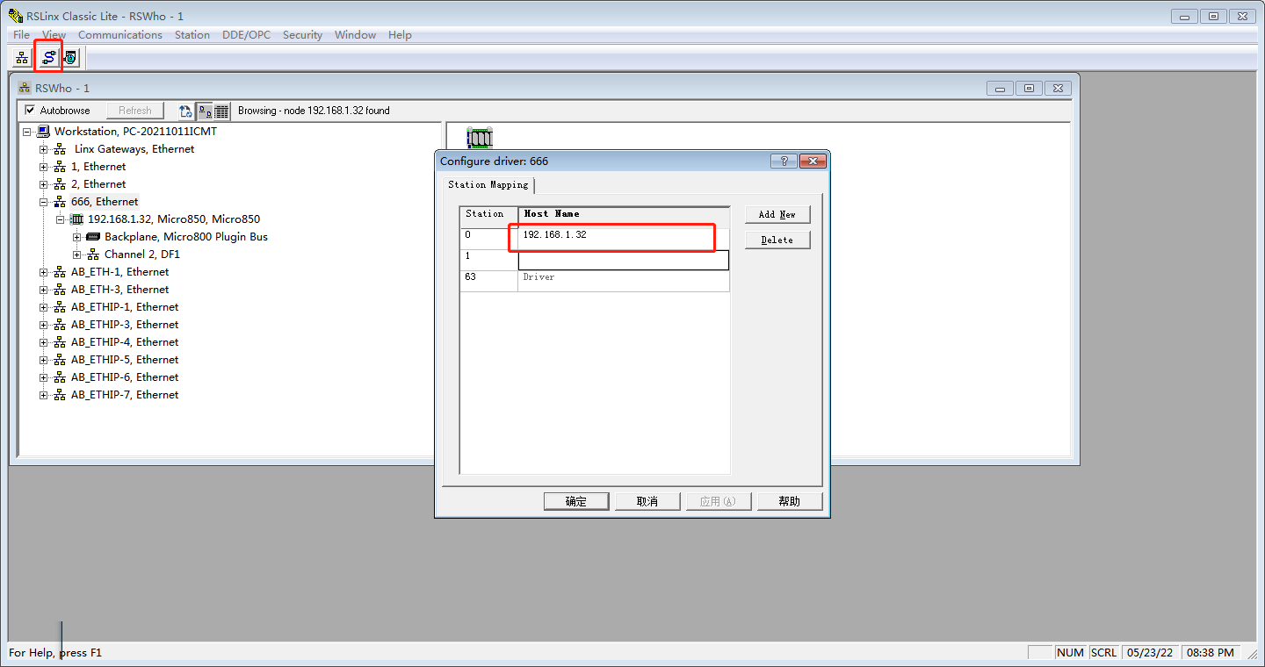Viewport: 1265px width, 667px height.
Task: Switch RSWho to details list view
Action: click(221, 111)
